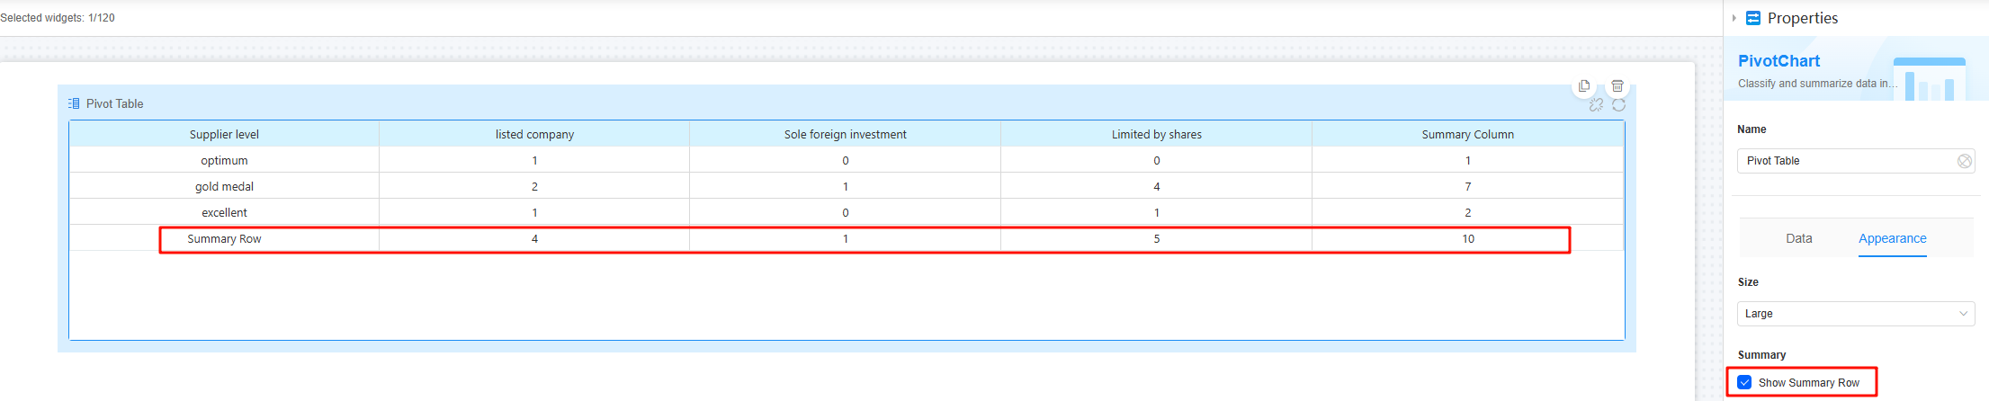Uncheck Show Summary Row checkbox
Image resolution: width=1989 pixels, height=401 pixels.
point(1745,382)
